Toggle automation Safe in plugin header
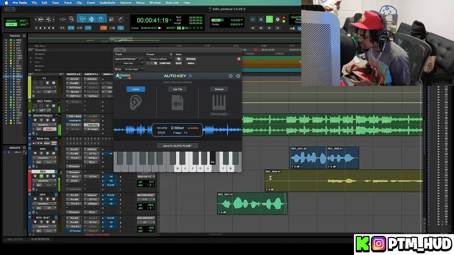 click(x=178, y=63)
